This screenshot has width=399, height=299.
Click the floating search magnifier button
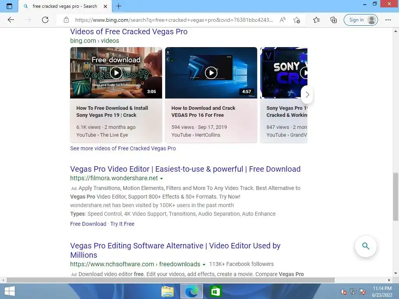(x=365, y=246)
